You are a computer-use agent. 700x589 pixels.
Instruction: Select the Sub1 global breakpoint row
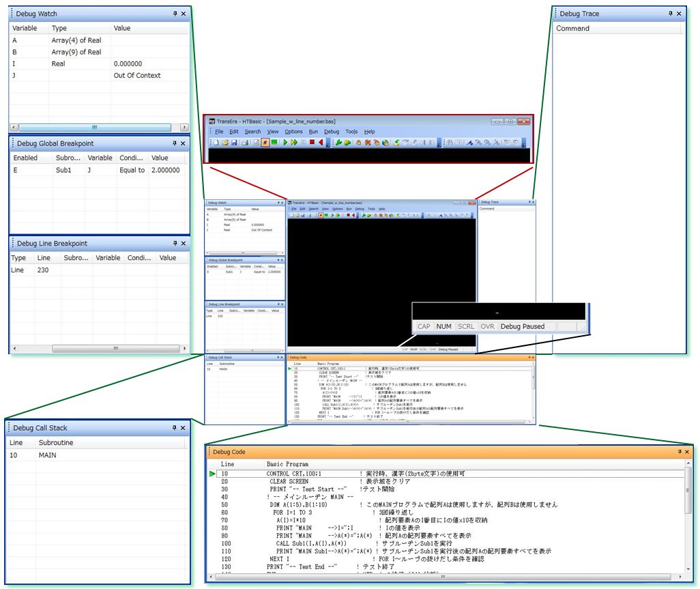[x=100, y=170]
